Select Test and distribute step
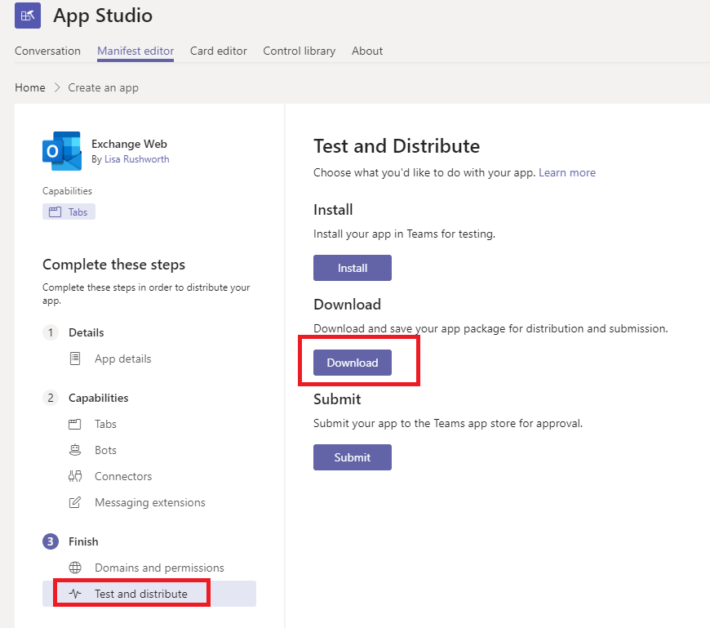Screen dimensions: 710x628 149,594
